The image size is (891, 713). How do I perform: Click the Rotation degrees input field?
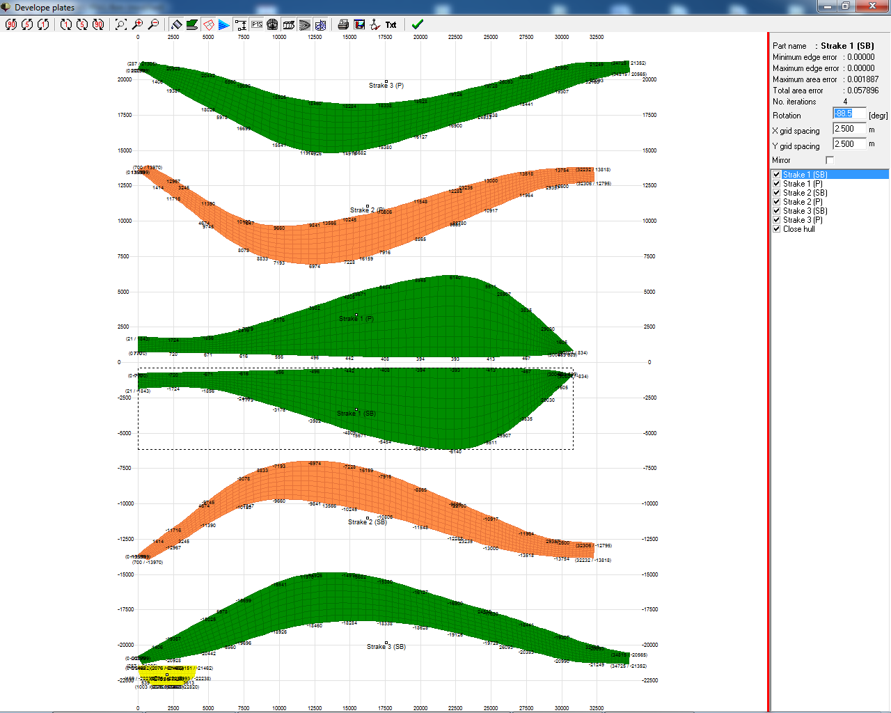click(x=849, y=114)
